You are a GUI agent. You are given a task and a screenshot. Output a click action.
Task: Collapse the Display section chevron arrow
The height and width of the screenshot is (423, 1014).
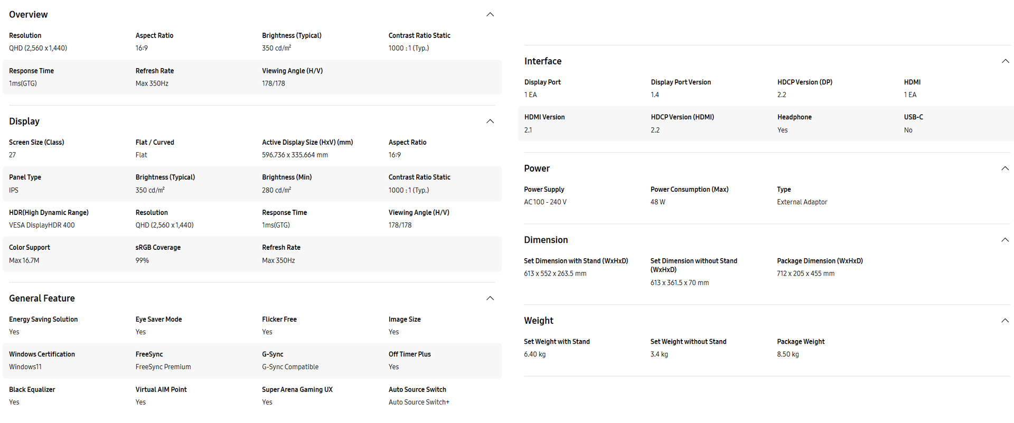coord(490,121)
